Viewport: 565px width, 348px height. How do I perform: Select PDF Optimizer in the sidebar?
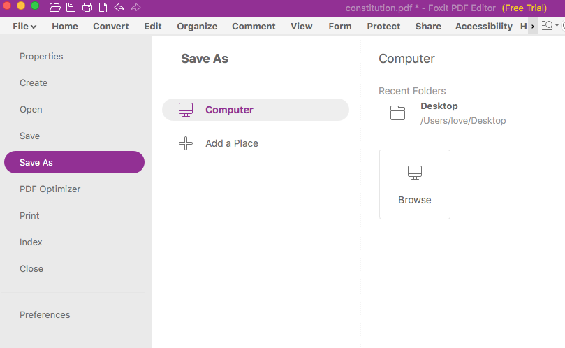click(x=50, y=189)
